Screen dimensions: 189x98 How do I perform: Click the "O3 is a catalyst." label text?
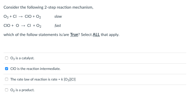pos(22,58)
